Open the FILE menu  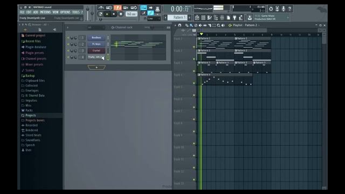coord(22,12)
